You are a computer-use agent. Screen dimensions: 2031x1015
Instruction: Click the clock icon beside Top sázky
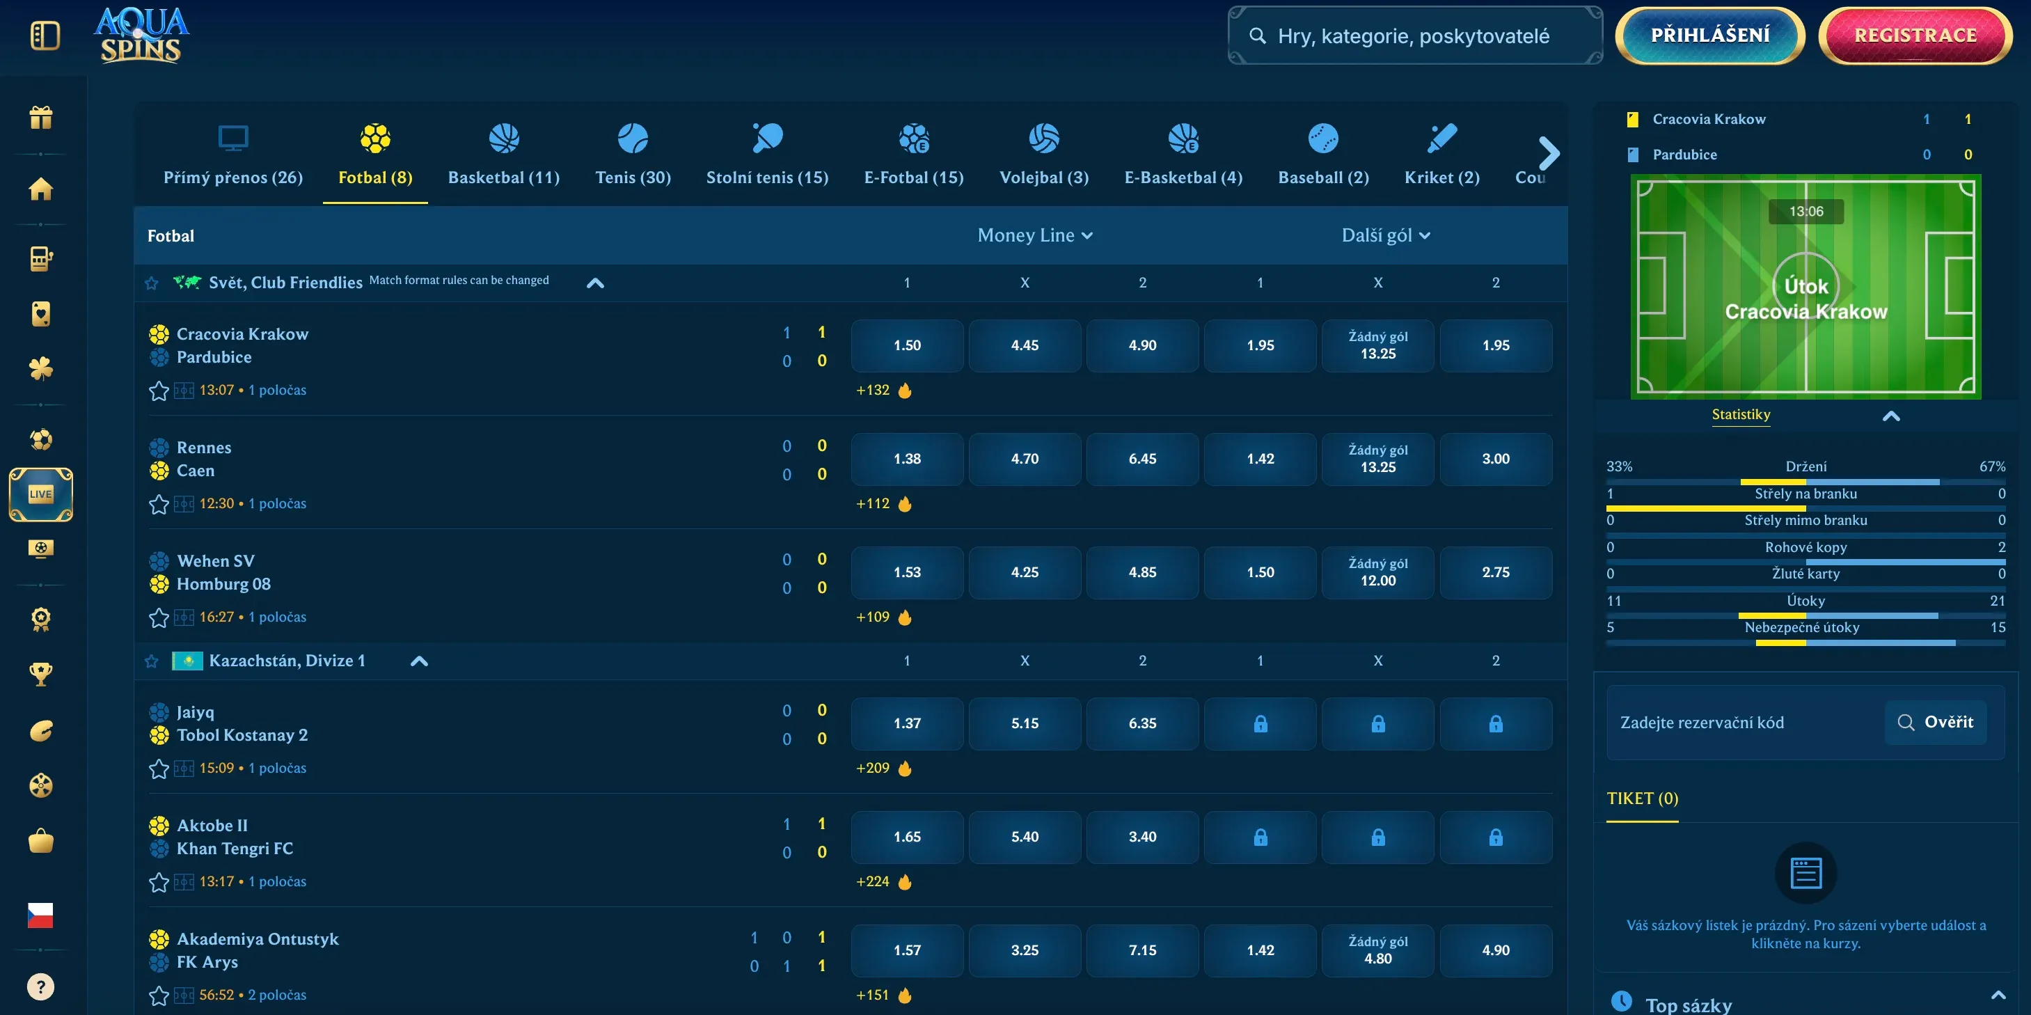(x=1621, y=1001)
